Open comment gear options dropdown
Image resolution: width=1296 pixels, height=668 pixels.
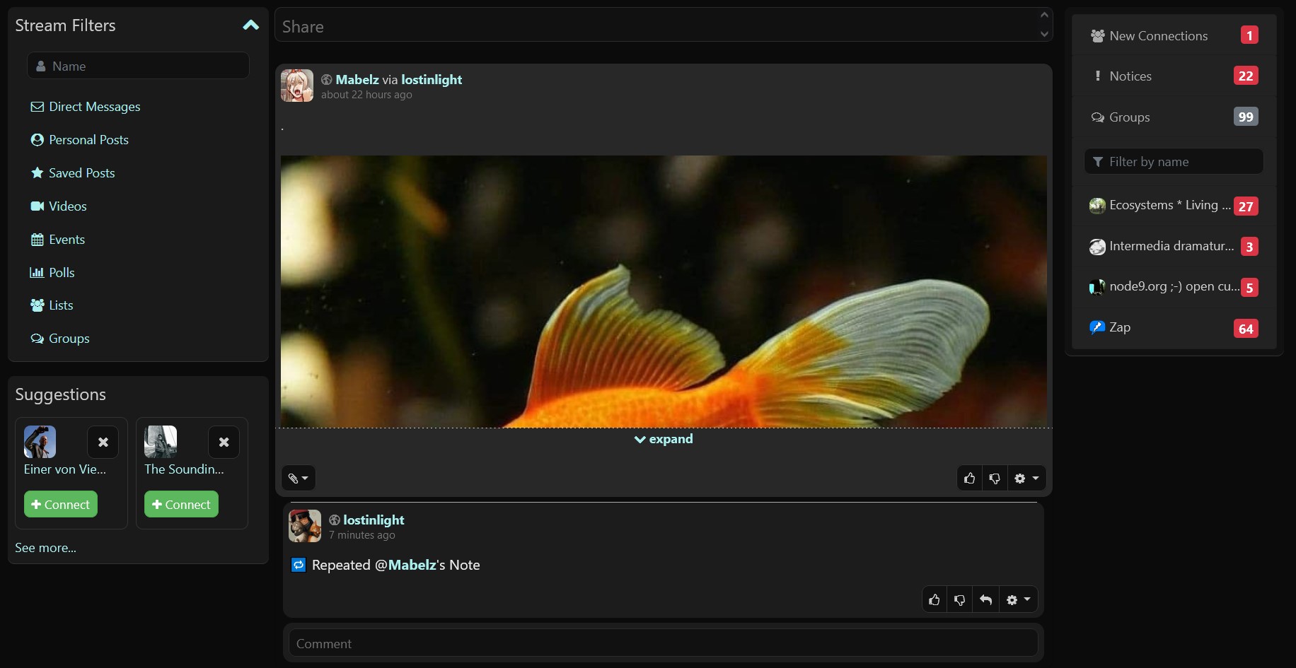tap(1018, 599)
